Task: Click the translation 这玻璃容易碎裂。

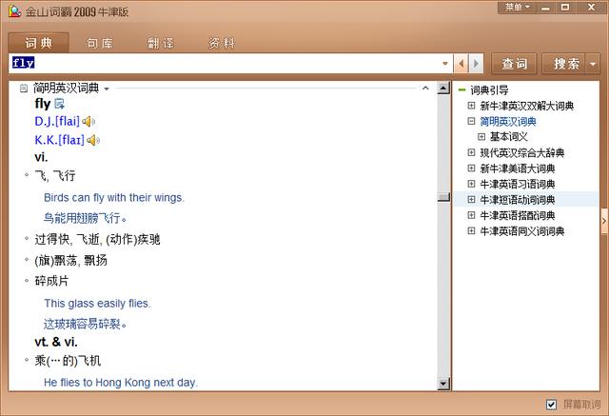Action: [x=85, y=324]
